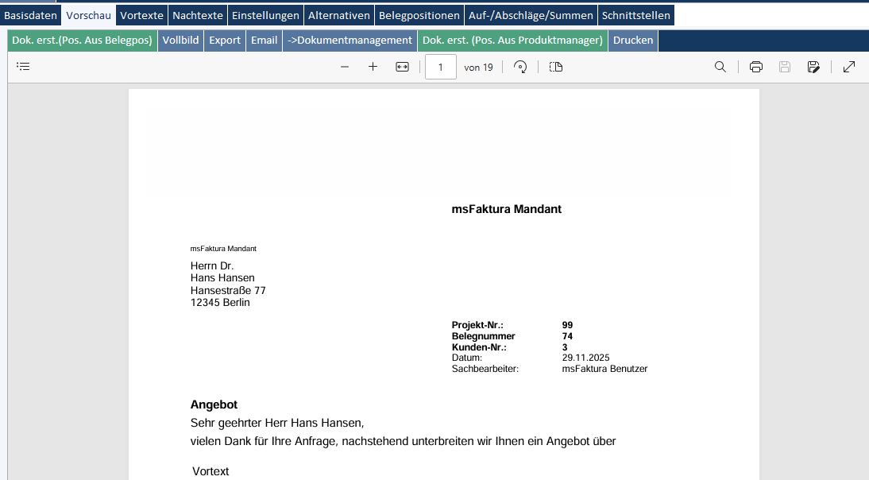The width and height of the screenshot is (869, 480).
Task: Switch to the Basisdaten tab
Action: tap(31, 15)
